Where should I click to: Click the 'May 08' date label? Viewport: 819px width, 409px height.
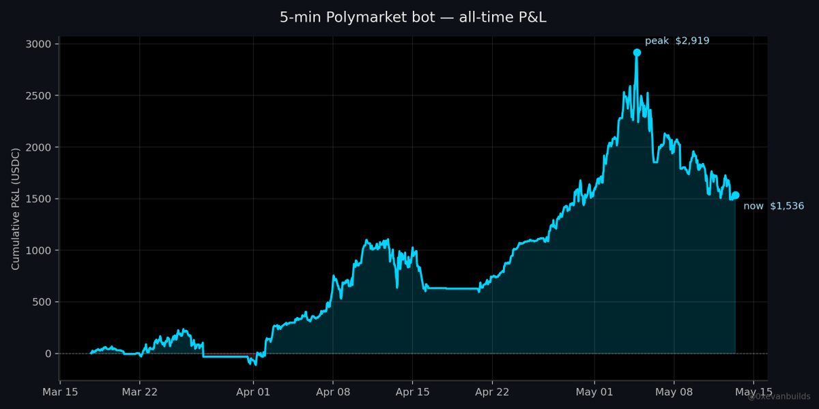click(674, 393)
